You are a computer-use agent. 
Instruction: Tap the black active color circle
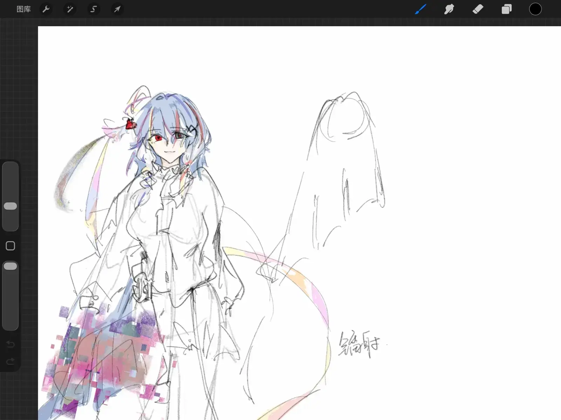[x=535, y=9]
